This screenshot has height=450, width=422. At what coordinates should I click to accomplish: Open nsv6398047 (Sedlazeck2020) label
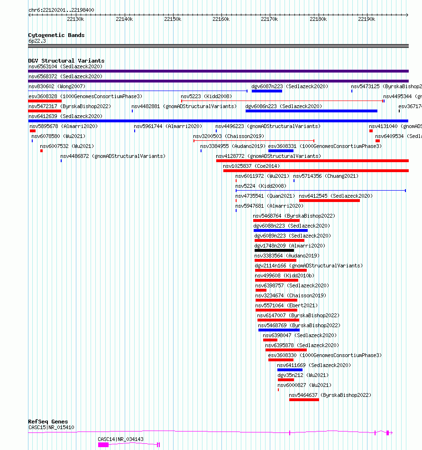coord(300,335)
